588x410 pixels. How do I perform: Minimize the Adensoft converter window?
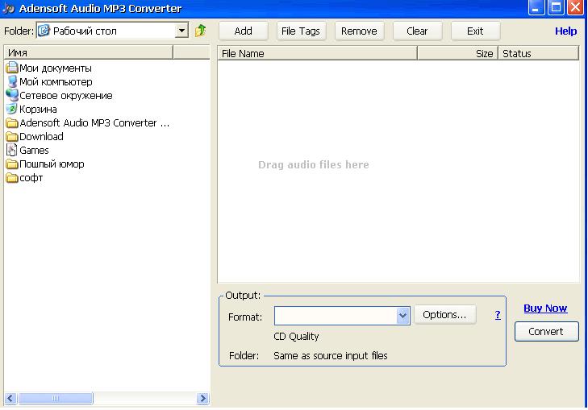pyautogui.click(x=536, y=7)
